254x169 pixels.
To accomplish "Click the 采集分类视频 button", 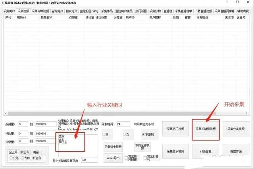I will pyautogui.click(x=236, y=129).
